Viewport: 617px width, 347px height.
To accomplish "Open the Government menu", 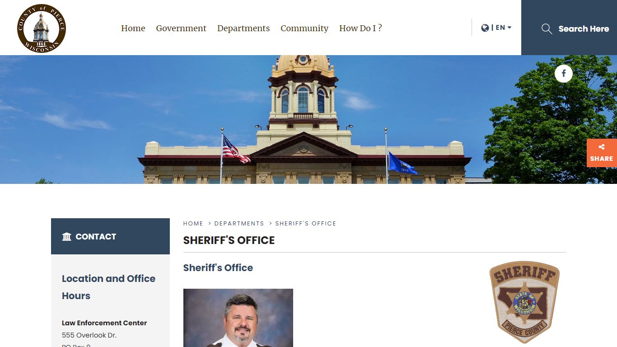I will [181, 28].
